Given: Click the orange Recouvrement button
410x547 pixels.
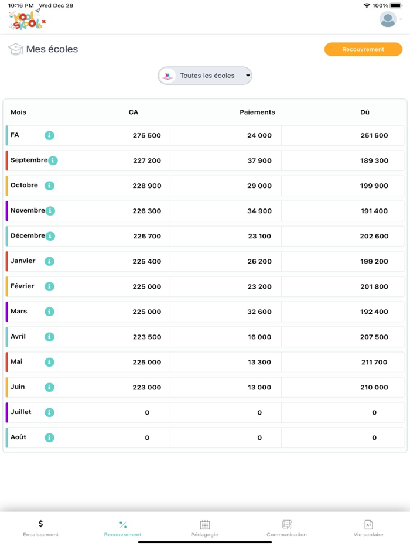Looking at the screenshot, I should tap(363, 49).
